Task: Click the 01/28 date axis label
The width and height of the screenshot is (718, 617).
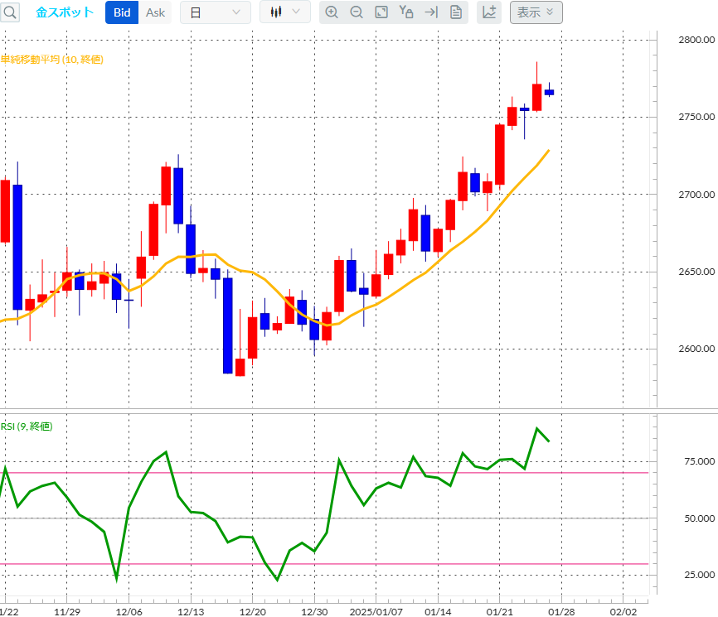Action: 561,612
